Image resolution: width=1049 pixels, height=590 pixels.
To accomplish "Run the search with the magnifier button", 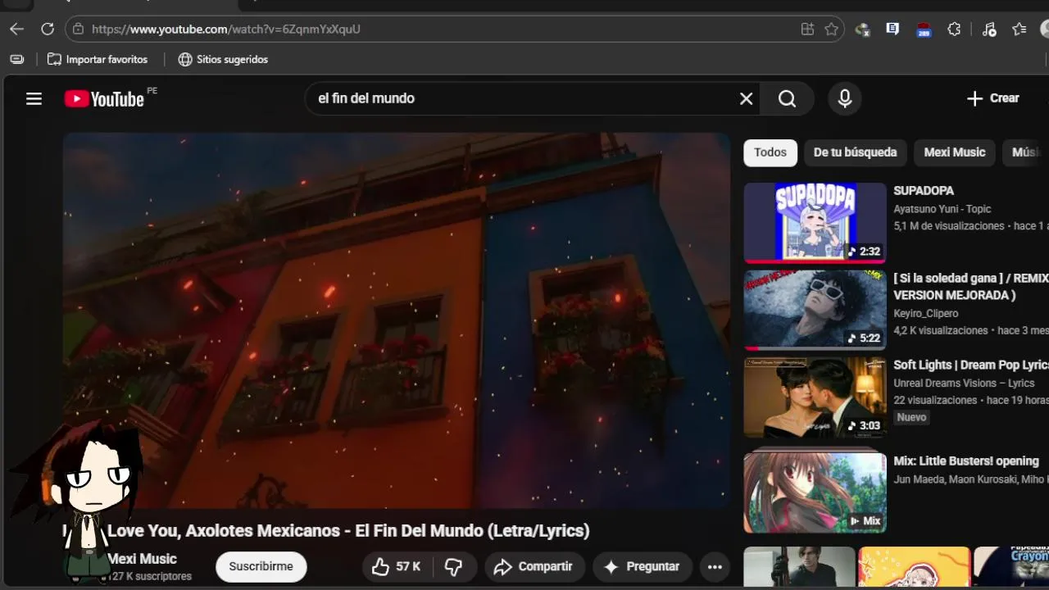I will coord(787,98).
